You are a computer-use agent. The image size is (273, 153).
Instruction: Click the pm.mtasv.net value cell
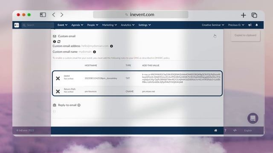click(148, 91)
